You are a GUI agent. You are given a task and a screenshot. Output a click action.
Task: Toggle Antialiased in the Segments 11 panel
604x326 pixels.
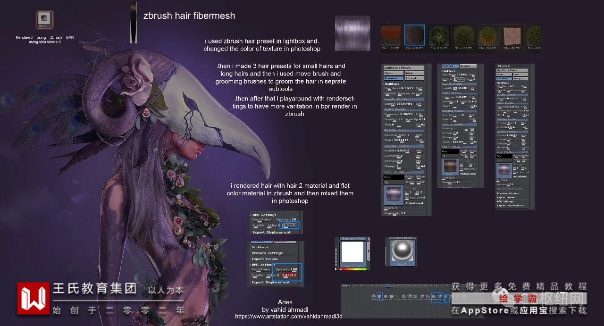(x=468, y=174)
